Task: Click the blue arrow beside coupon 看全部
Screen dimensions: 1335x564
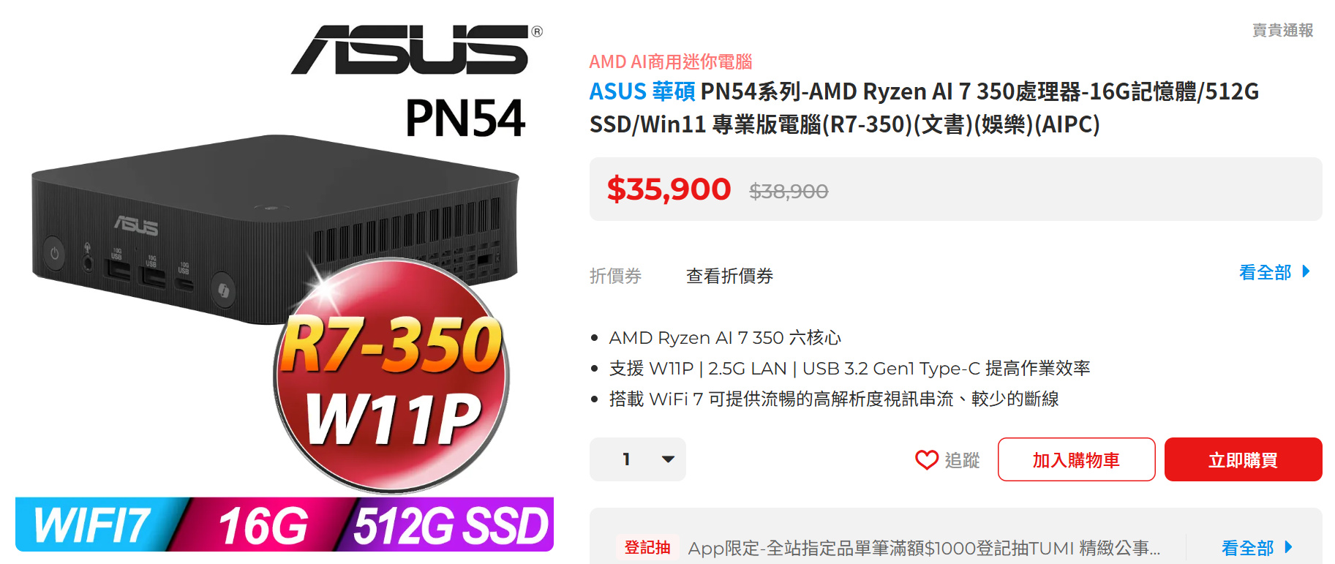Action: [1306, 272]
